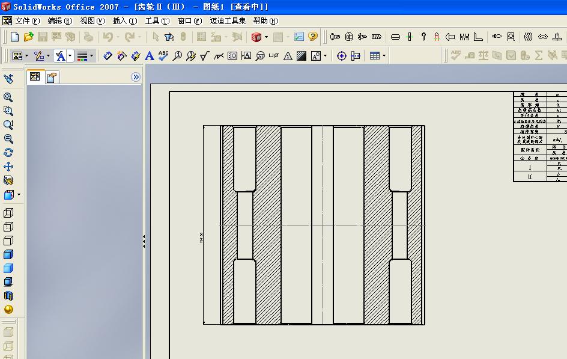Toggle RealView gold sphere
This screenshot has width=567, height=359.
click(8, 310)
